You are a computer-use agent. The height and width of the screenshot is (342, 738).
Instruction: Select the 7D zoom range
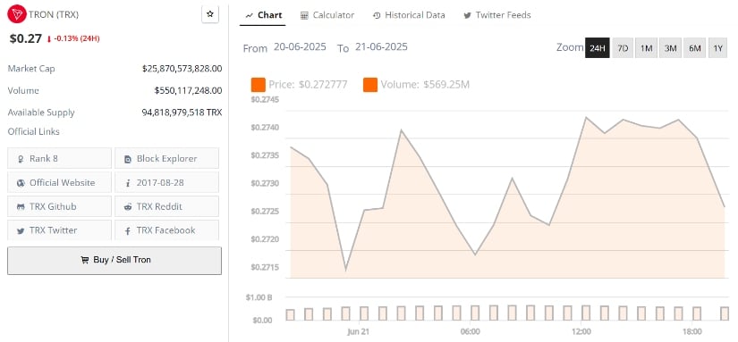point(623,48)
